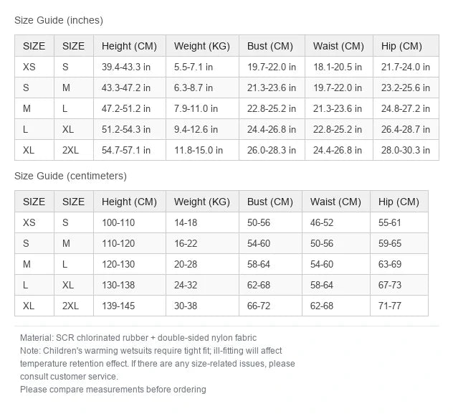Click the XS size cell in inches table
The width and height of the screenshot is (453, 419).
click(x=34, y=67)
